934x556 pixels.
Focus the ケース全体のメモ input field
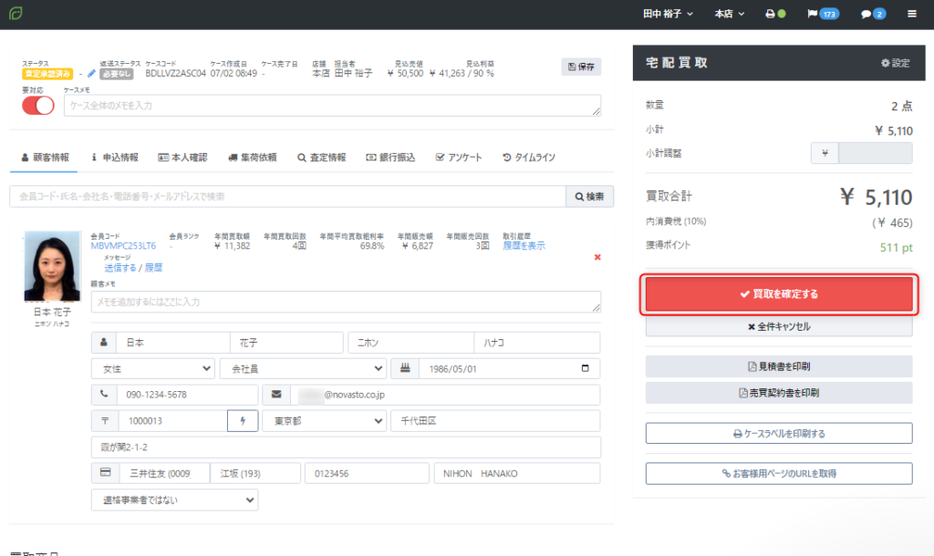tap(332, 106)
